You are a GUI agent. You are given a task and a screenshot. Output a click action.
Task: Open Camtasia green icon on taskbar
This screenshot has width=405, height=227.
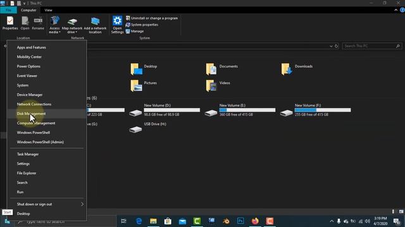[x=197, y=221]
